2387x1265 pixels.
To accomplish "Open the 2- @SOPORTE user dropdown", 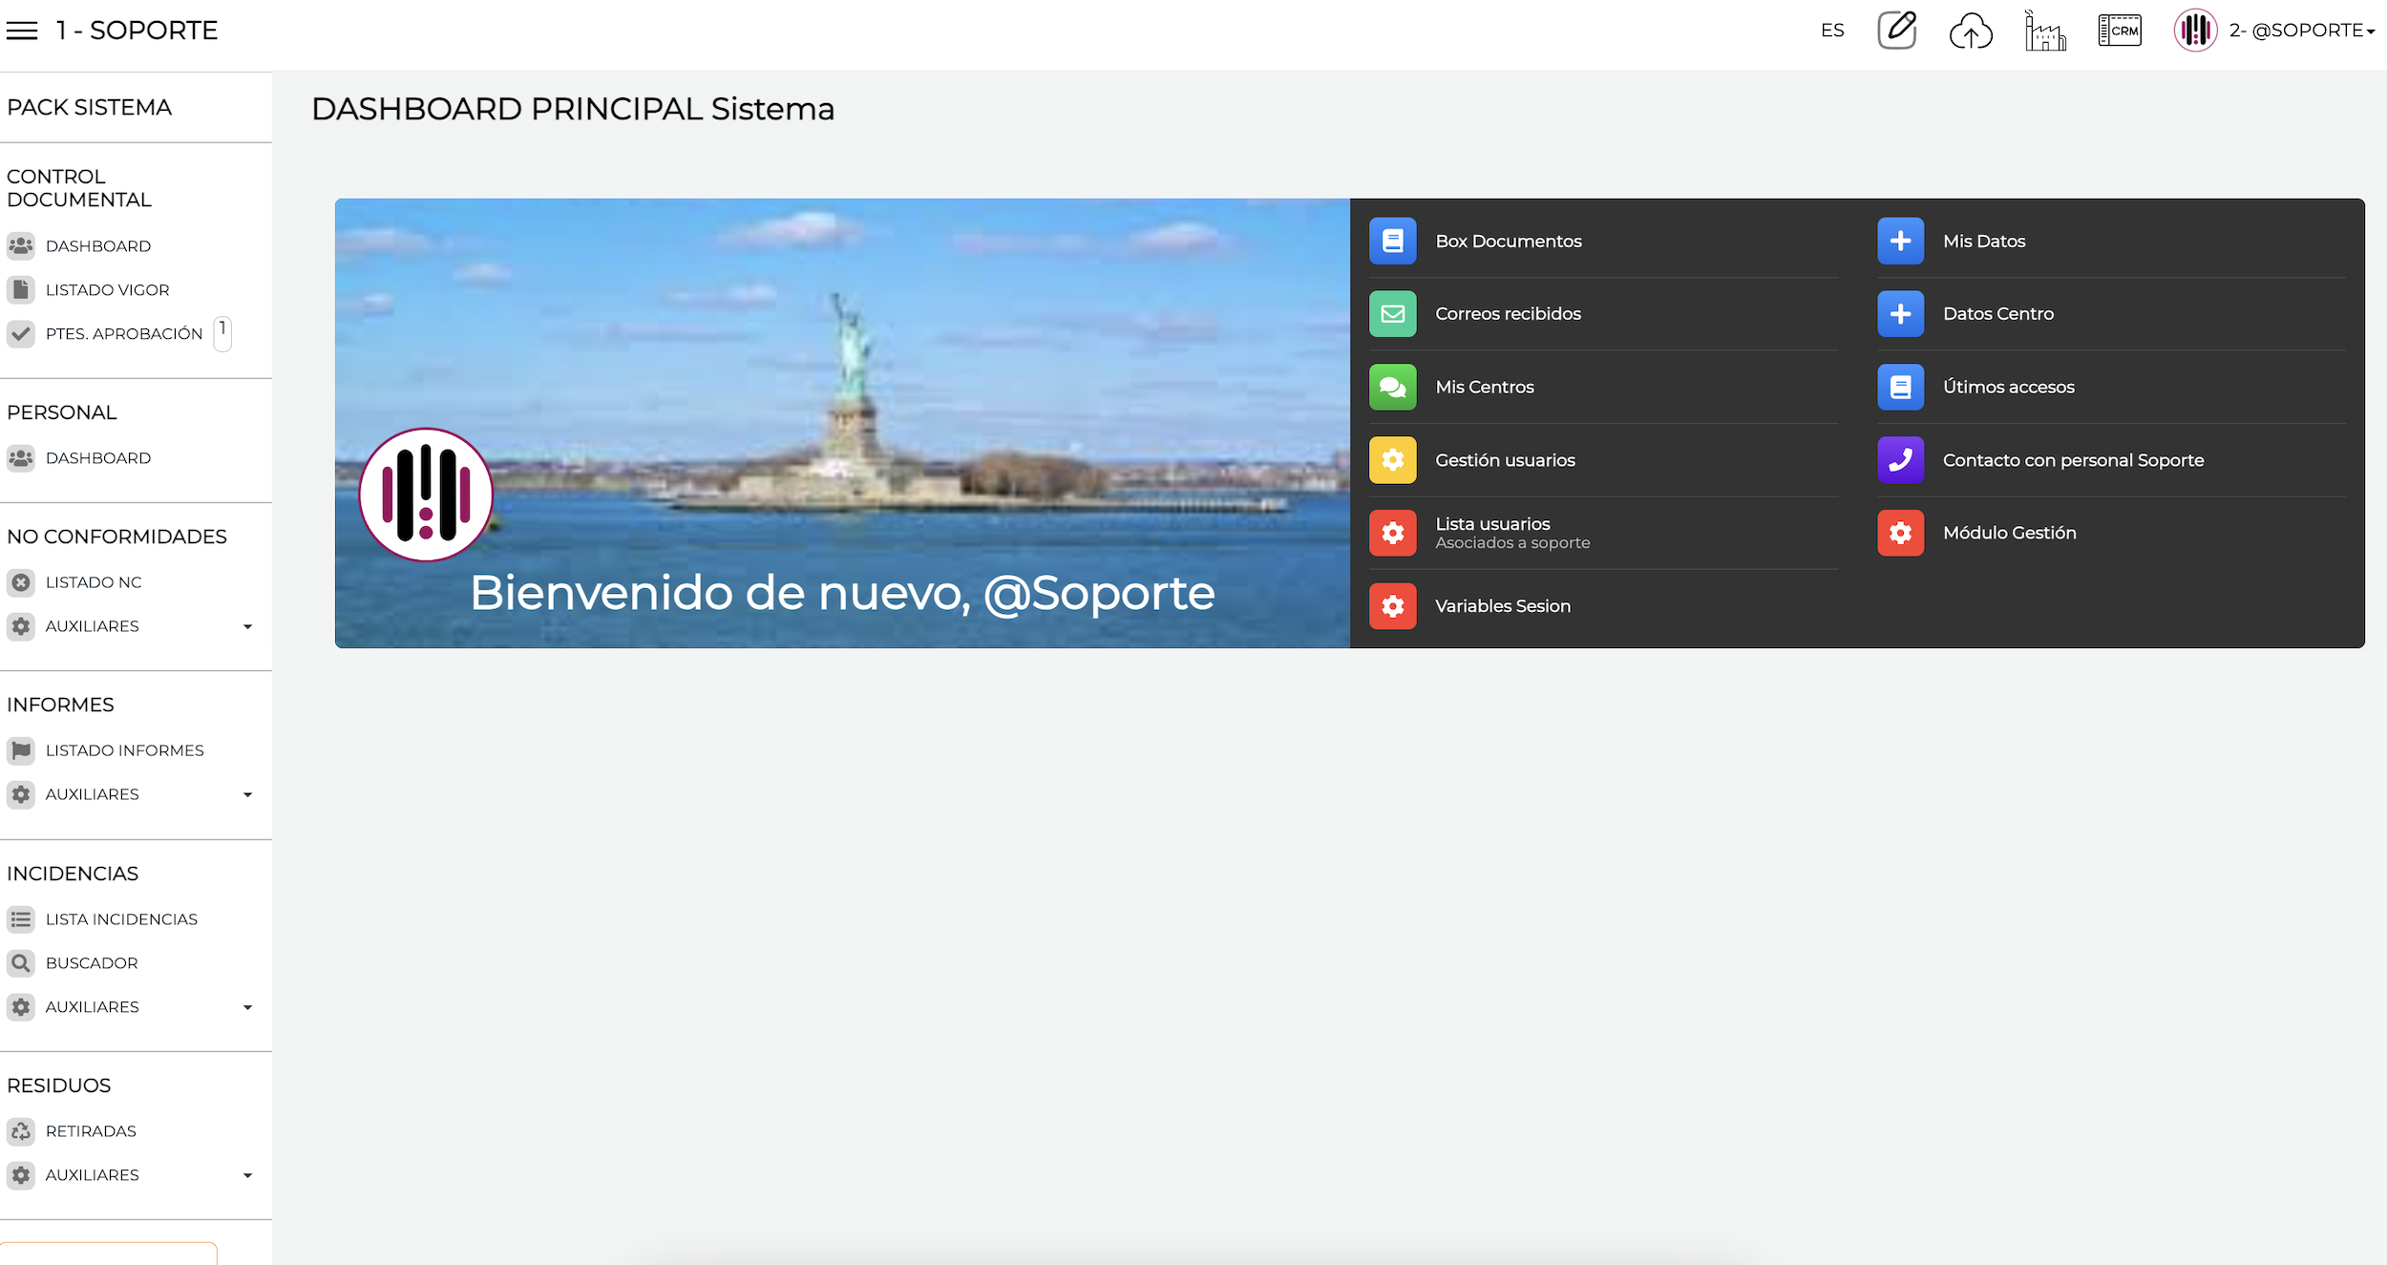I will (x=2302, y=31).
